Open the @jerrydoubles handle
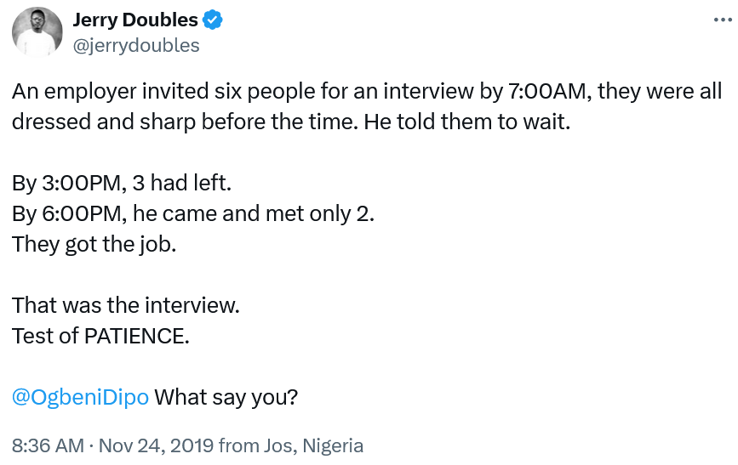 coord(136,46)
